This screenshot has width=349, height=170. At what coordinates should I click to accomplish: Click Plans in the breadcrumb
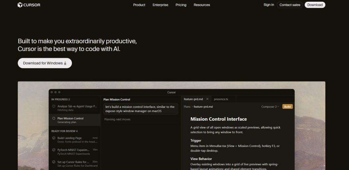[187, 106]
